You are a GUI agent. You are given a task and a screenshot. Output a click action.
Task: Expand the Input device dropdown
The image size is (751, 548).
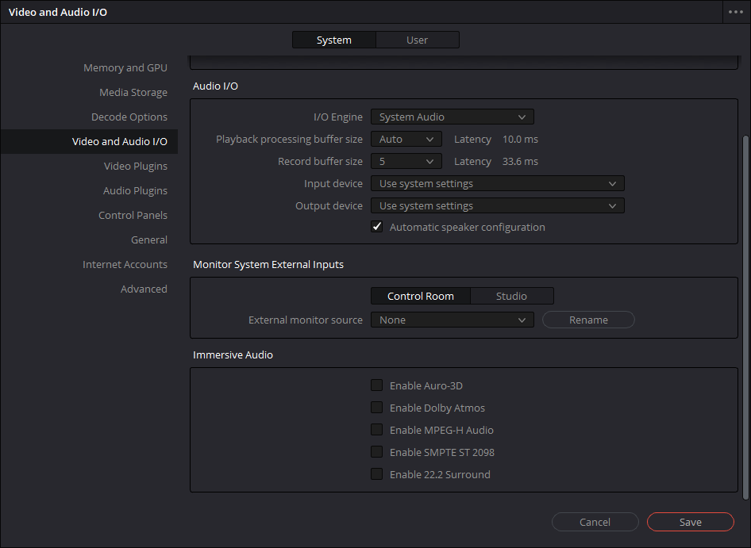497,184
